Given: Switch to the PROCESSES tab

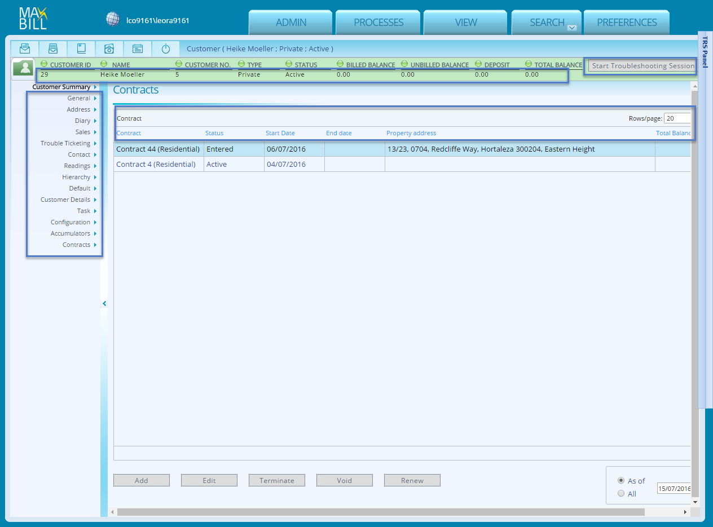Looking at the screenshot, I should point(378,23).
